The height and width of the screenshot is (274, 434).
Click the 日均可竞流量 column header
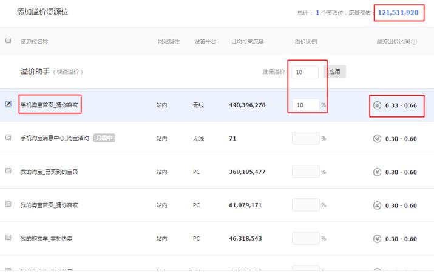click(249, 41)
